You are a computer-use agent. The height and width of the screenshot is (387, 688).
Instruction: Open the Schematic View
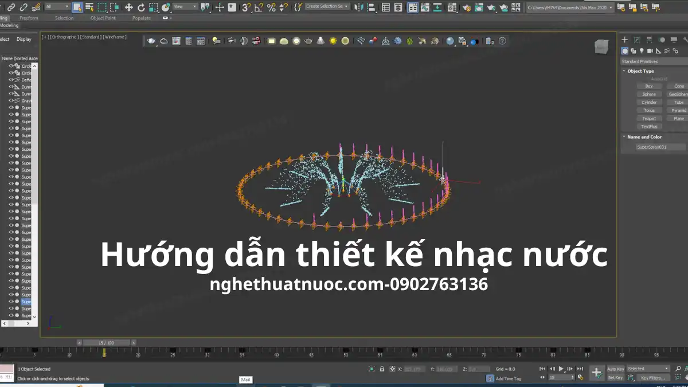click(x=437, y=7)
